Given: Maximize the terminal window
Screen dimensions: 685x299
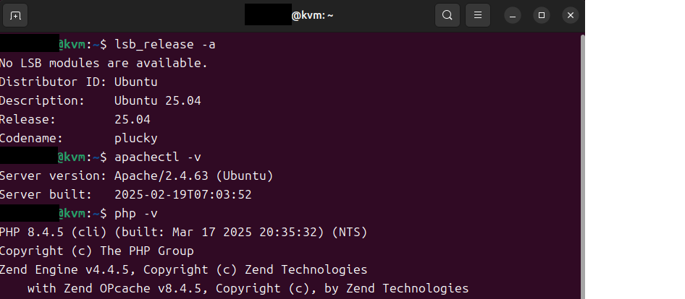Looking at the screenshot, I should [x=542, y=16].
